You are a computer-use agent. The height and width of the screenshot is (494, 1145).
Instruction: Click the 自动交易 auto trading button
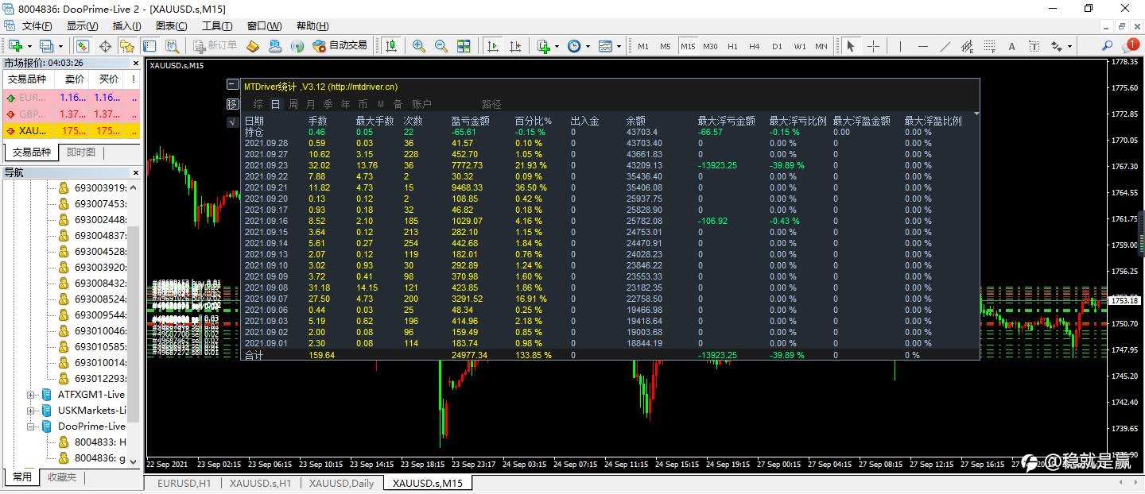[x=340, y=46]
